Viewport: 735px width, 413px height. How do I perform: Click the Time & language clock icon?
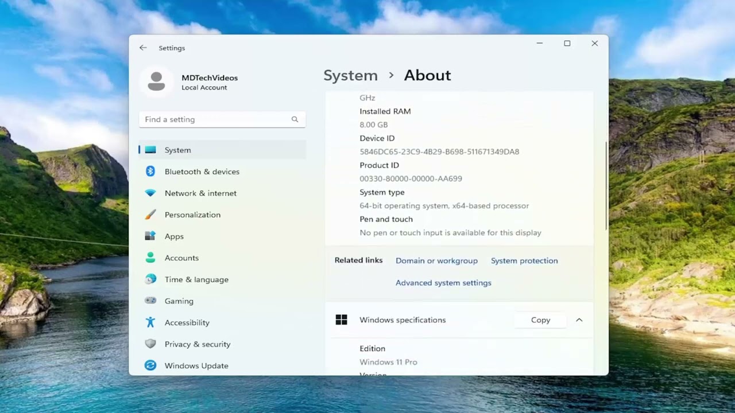(x=150, y=279)
